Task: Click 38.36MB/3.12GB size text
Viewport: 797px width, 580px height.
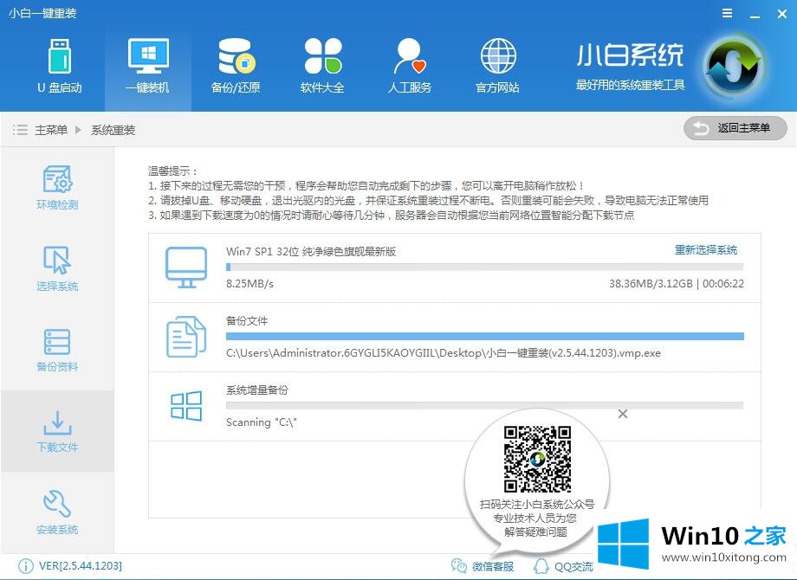Action: click(651, 284)
